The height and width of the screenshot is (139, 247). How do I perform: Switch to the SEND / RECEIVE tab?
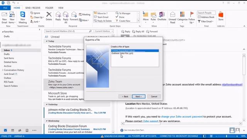(33, 8)
